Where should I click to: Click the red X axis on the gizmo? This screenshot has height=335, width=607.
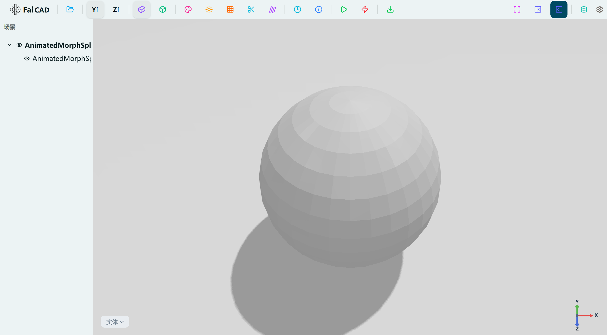click(x=586, y=316)
